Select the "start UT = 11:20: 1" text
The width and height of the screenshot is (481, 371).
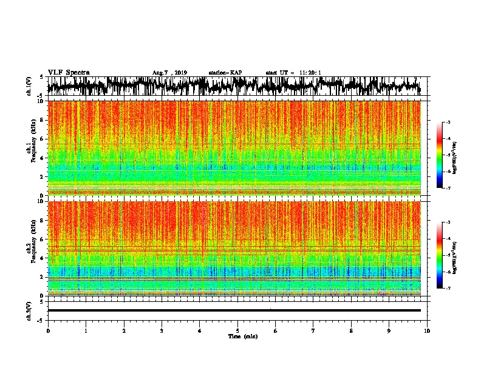293,73
